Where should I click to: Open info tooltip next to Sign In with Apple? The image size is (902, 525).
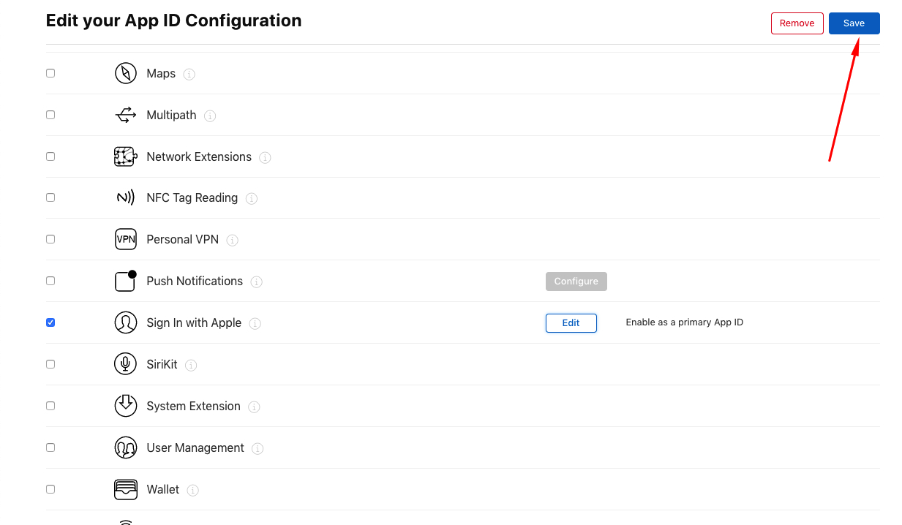255,323
